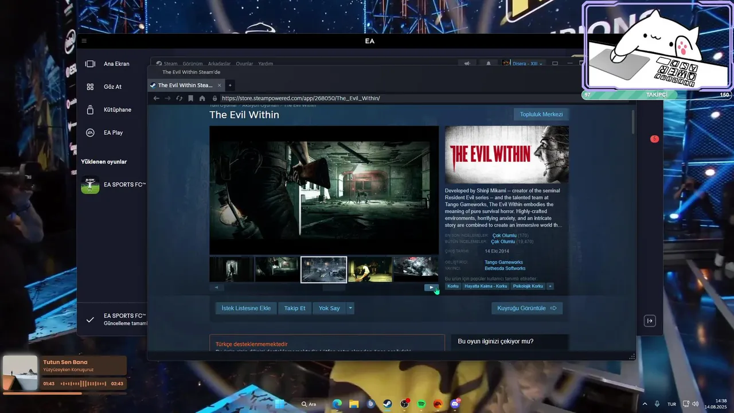
Task: Switch to The Evil Within browser tab
Action: coord(184,85)
